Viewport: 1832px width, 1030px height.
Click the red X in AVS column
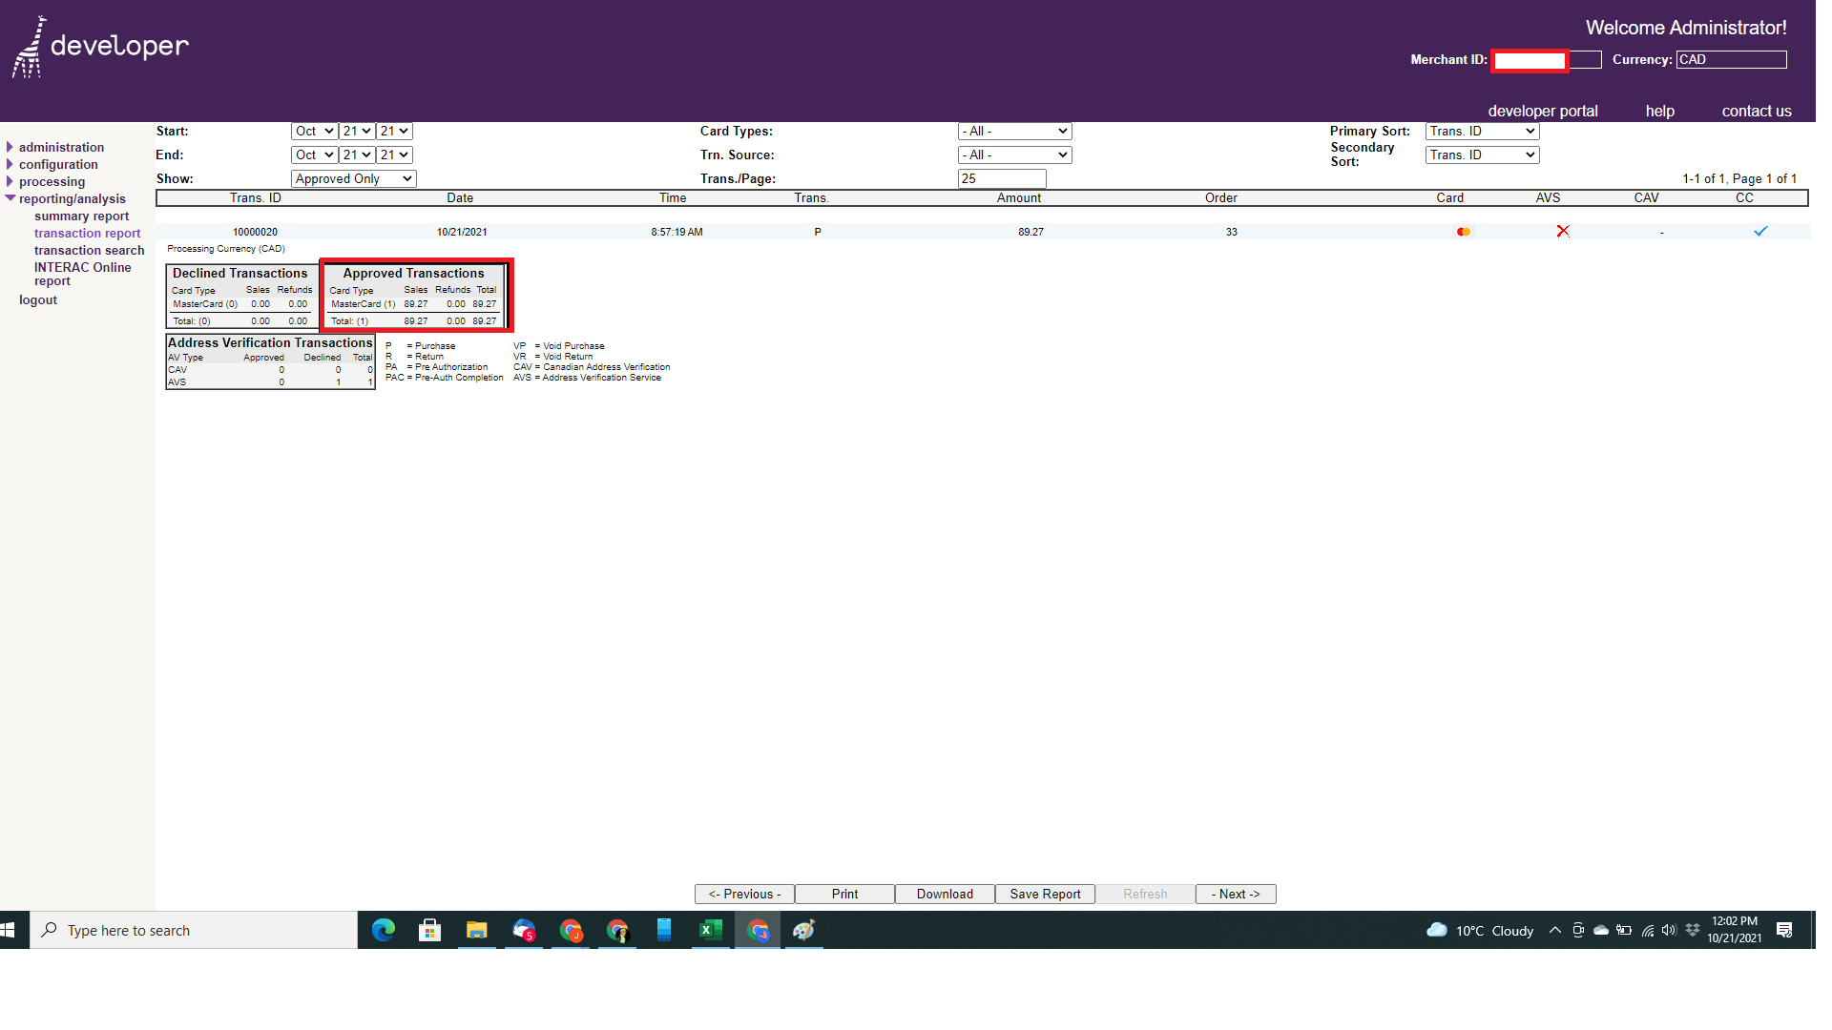1563,232
